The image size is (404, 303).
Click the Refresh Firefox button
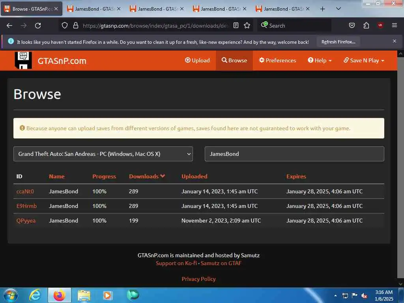coord(338,42)
